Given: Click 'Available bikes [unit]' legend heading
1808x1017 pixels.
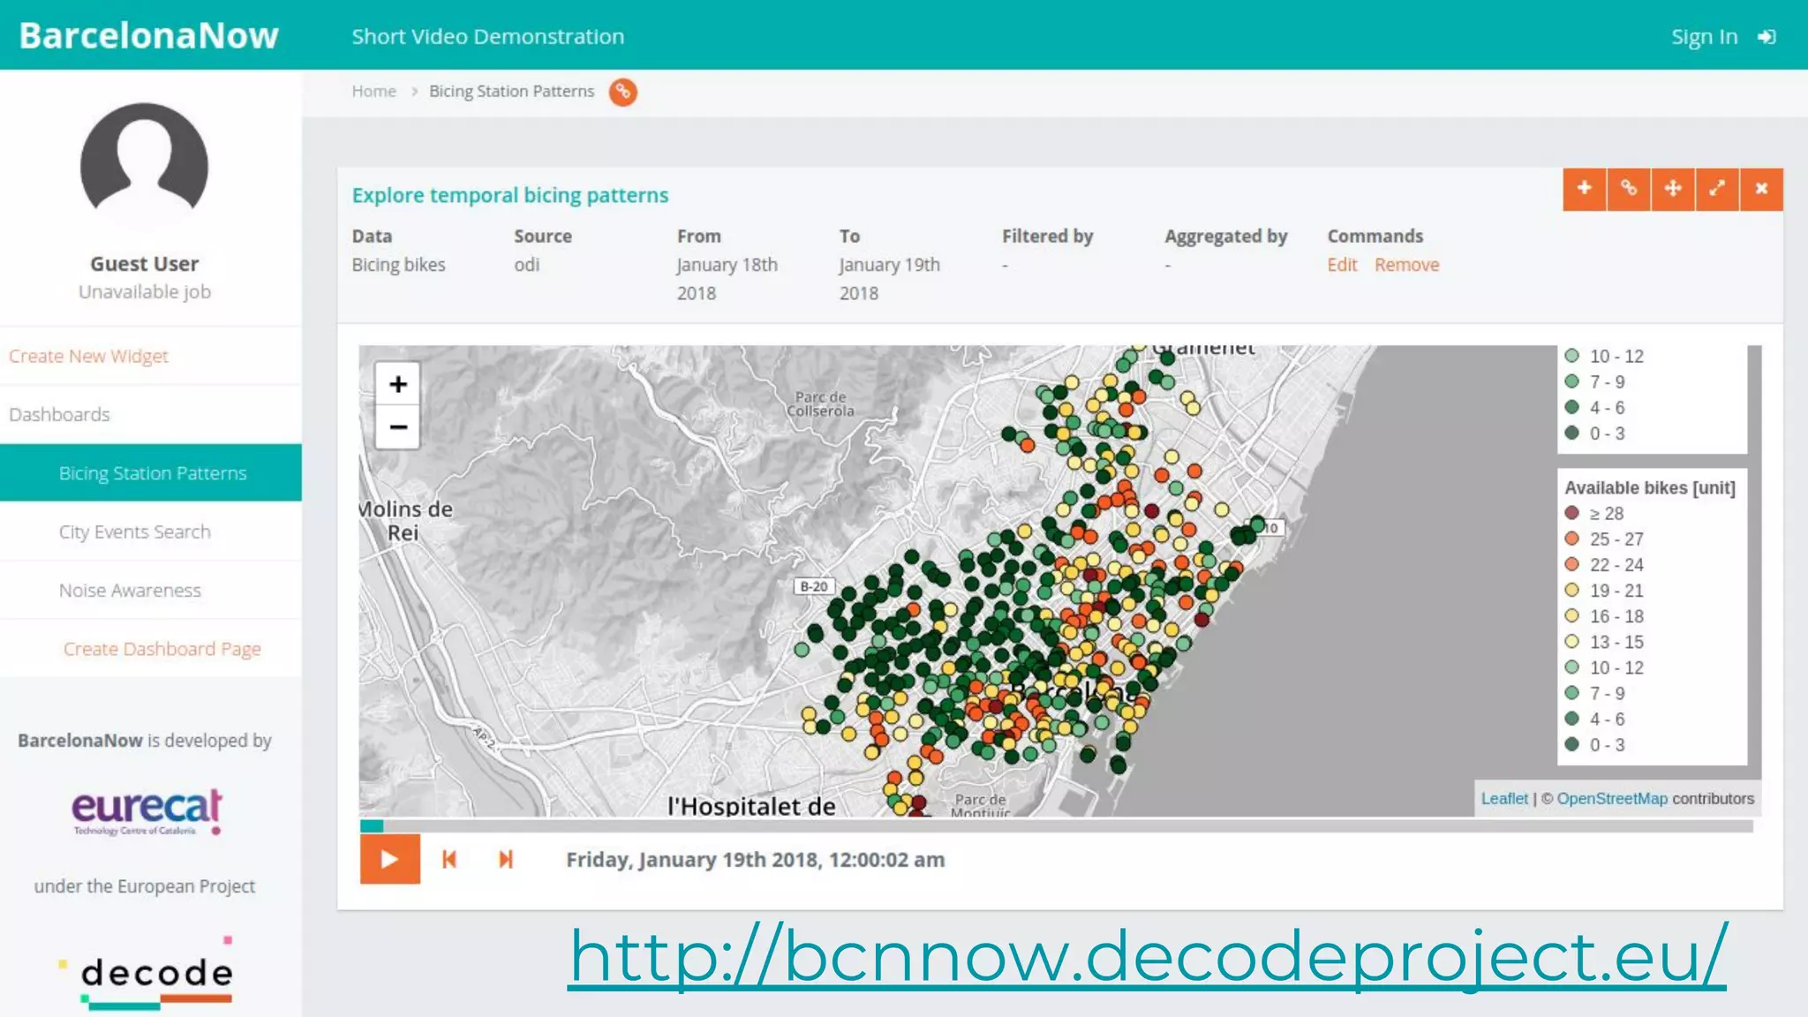Looking at the screenshot, I should click(1650, 487).
